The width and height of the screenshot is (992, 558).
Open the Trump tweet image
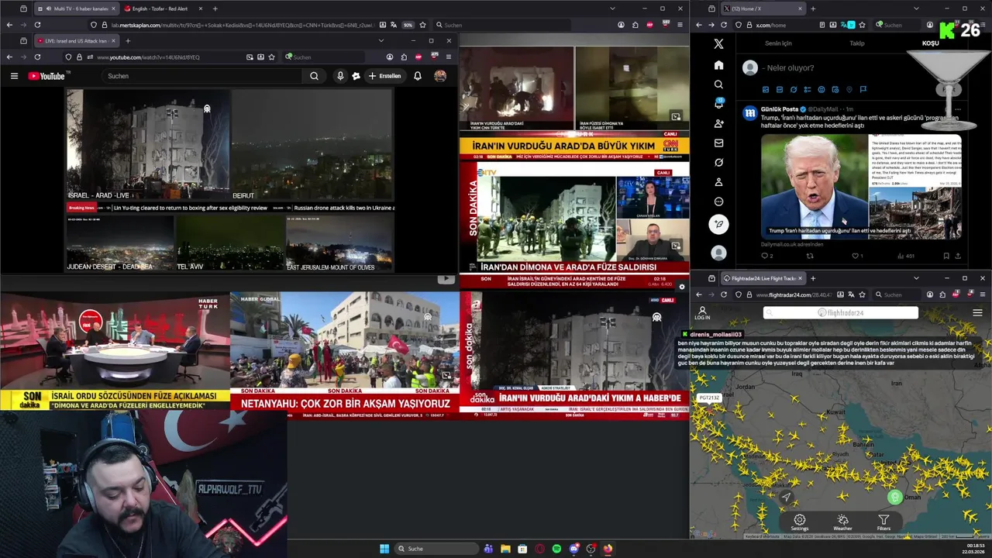[861, 186]
